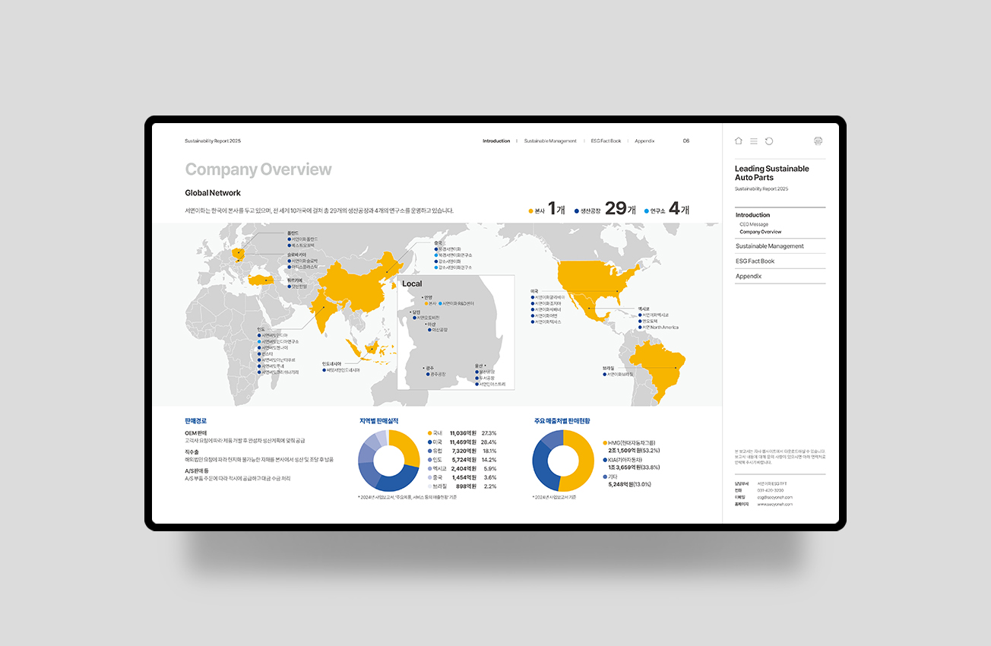Click the website URL in contact info
991x646 pixels.
click(774, 504)
